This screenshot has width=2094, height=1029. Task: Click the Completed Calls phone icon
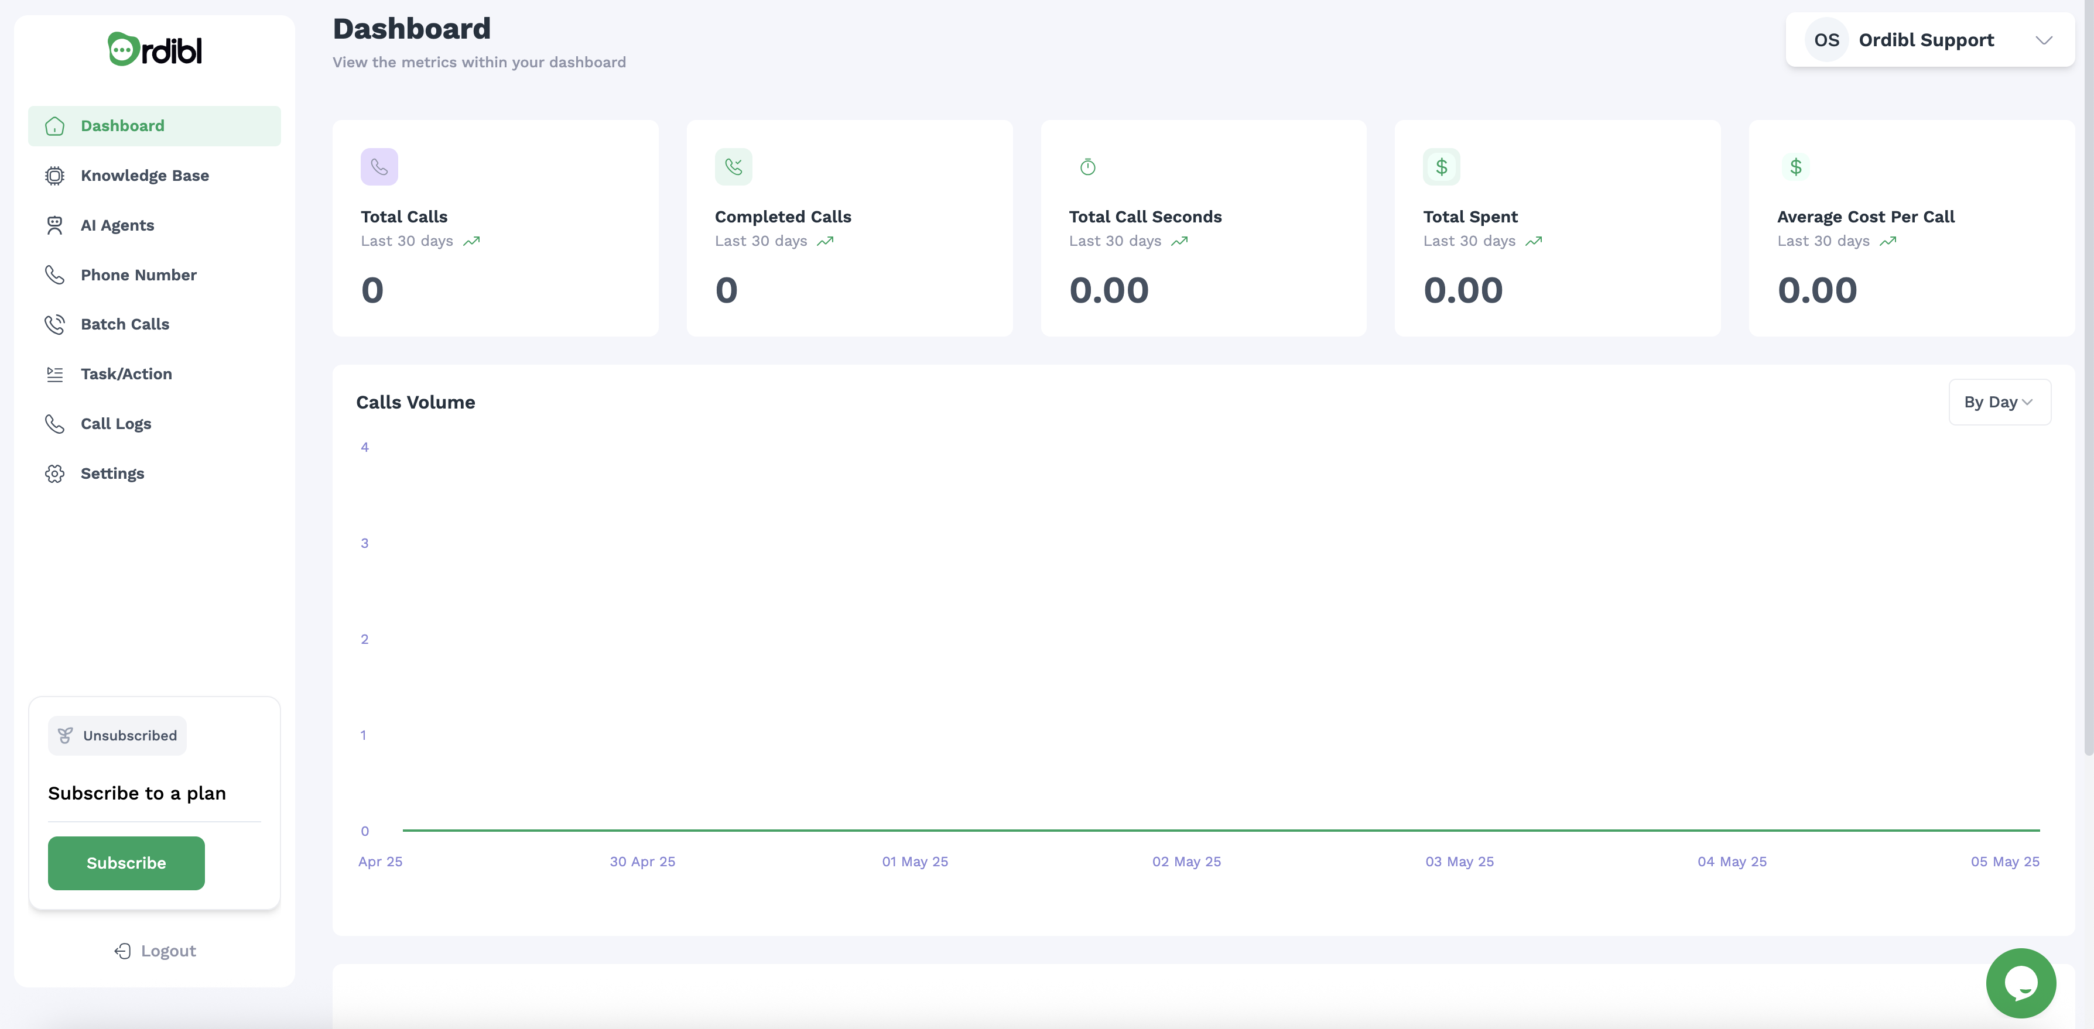pyautogui.click(x=733, y=167)
